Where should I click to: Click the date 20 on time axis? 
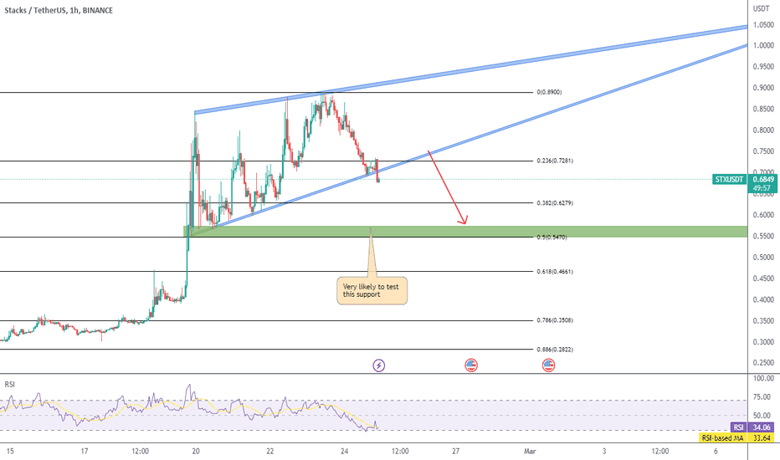(x=196, y=451)
